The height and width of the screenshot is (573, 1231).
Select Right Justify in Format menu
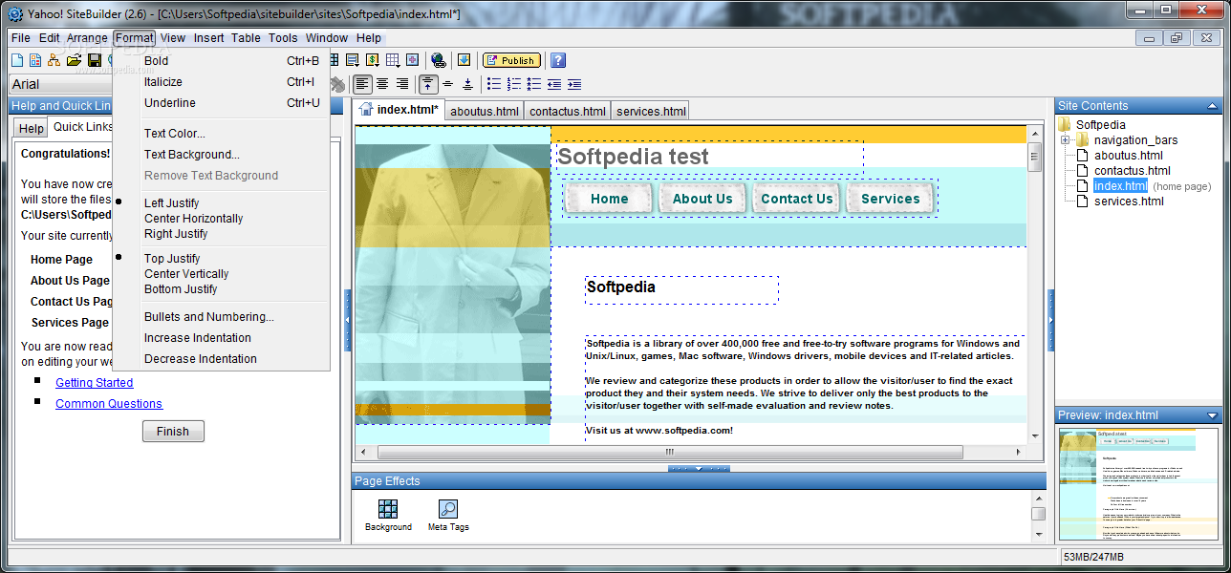tap(176, 234)
